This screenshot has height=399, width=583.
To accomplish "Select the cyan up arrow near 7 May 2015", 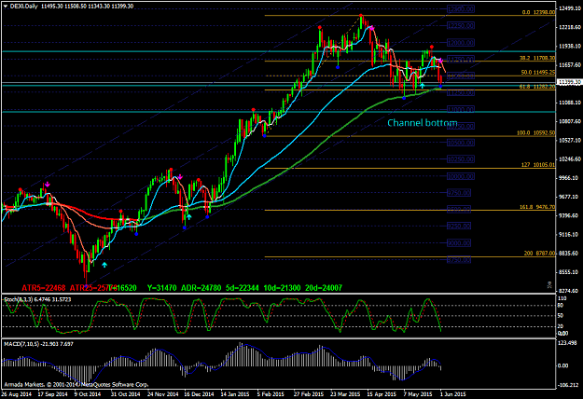I will (x=422, y=86).
